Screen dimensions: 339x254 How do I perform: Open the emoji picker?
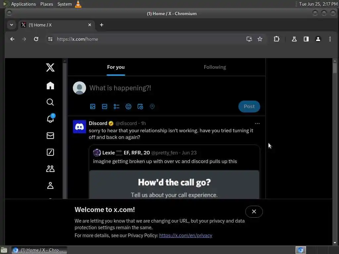pos(128,106)
